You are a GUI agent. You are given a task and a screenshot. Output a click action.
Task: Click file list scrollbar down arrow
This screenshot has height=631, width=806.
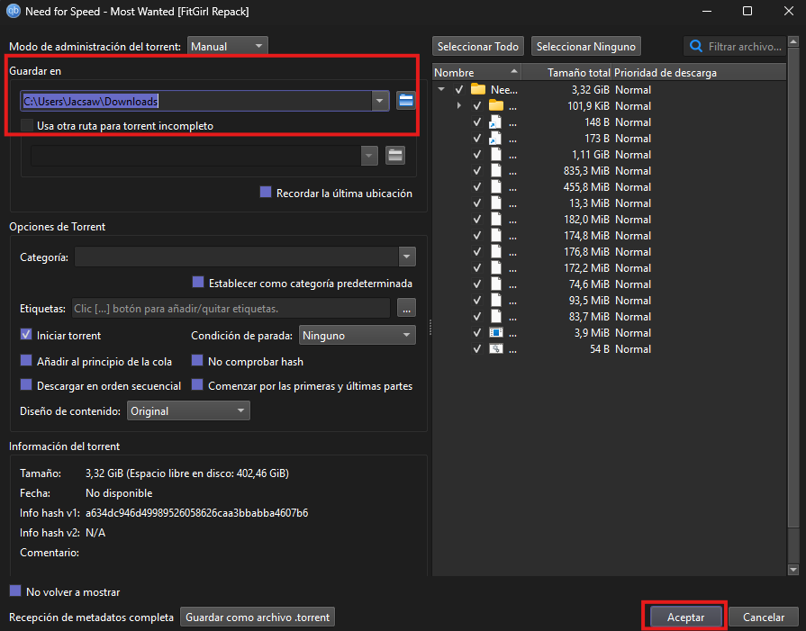[793, 569]
